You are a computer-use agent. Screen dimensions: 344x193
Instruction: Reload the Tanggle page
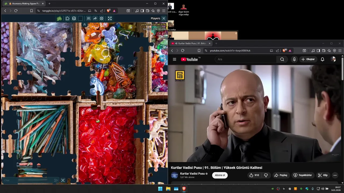[16, 11]
